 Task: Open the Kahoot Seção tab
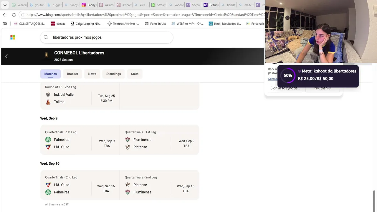194,5
